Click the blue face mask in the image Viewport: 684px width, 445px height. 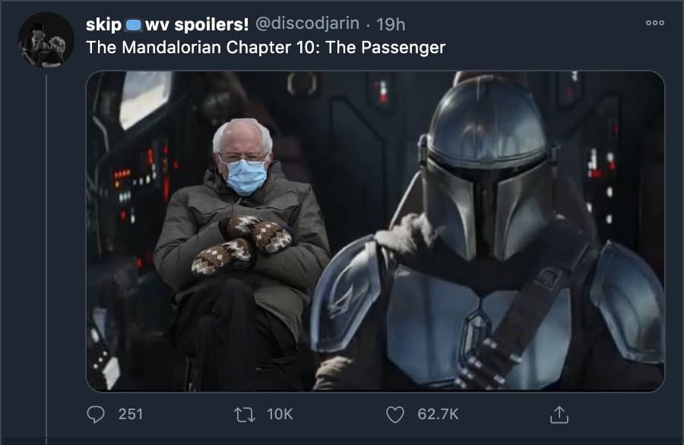[245, 177]
